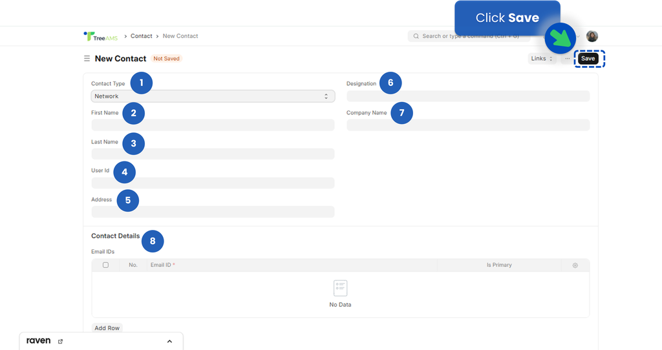Check the Email IDs select-all checkbox

tap(105, 265)
